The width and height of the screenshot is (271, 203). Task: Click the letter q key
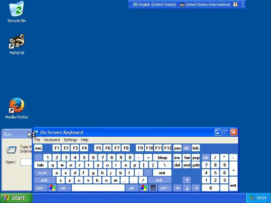[53, 165]
